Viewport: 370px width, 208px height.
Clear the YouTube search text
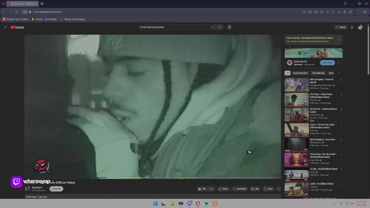213,27
